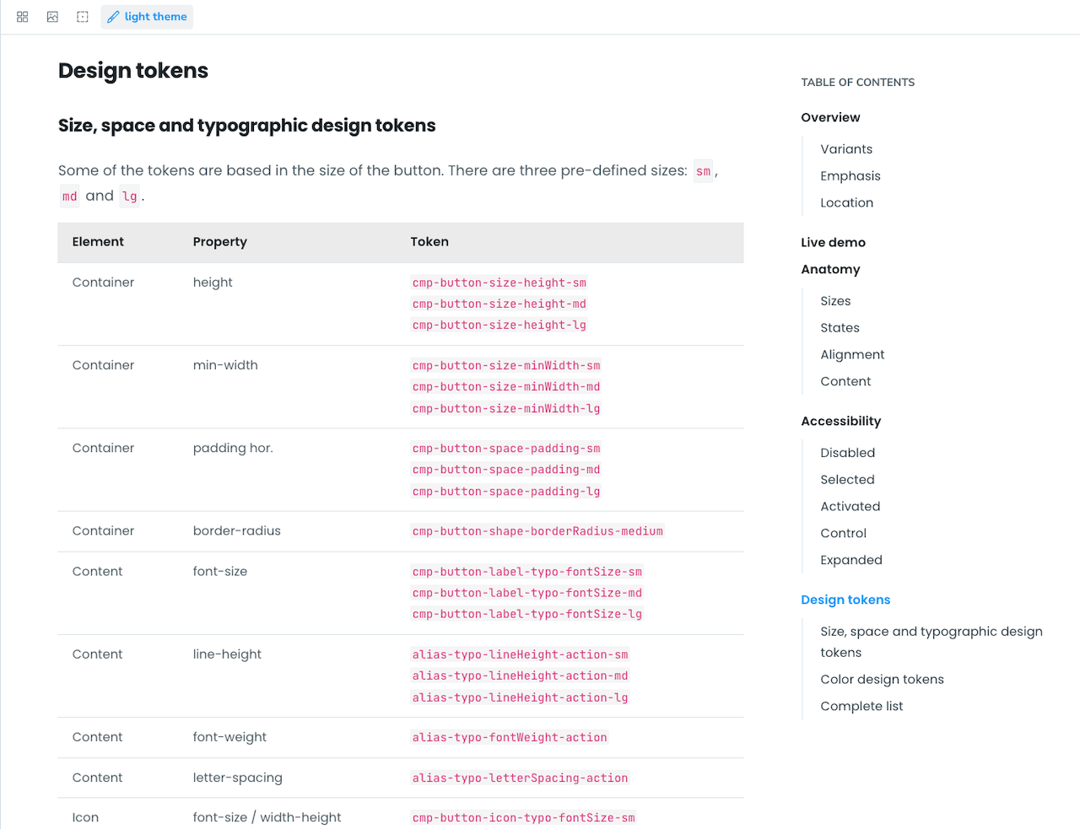Open the Alignment section
Image resolution: width=1080 pixels, height=829 pixels.
852,354
